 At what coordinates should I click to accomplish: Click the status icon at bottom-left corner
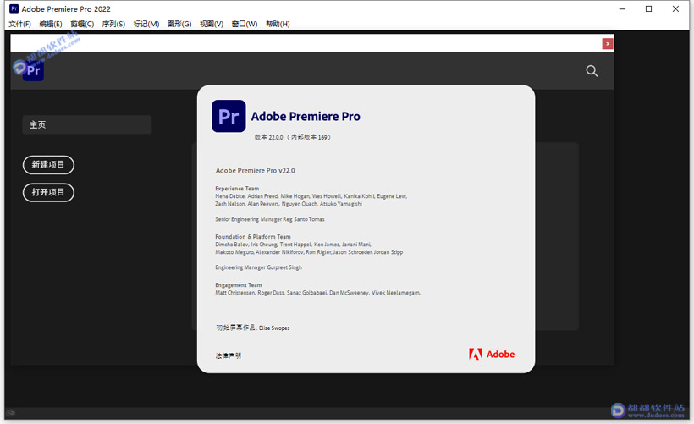(11, 412)
